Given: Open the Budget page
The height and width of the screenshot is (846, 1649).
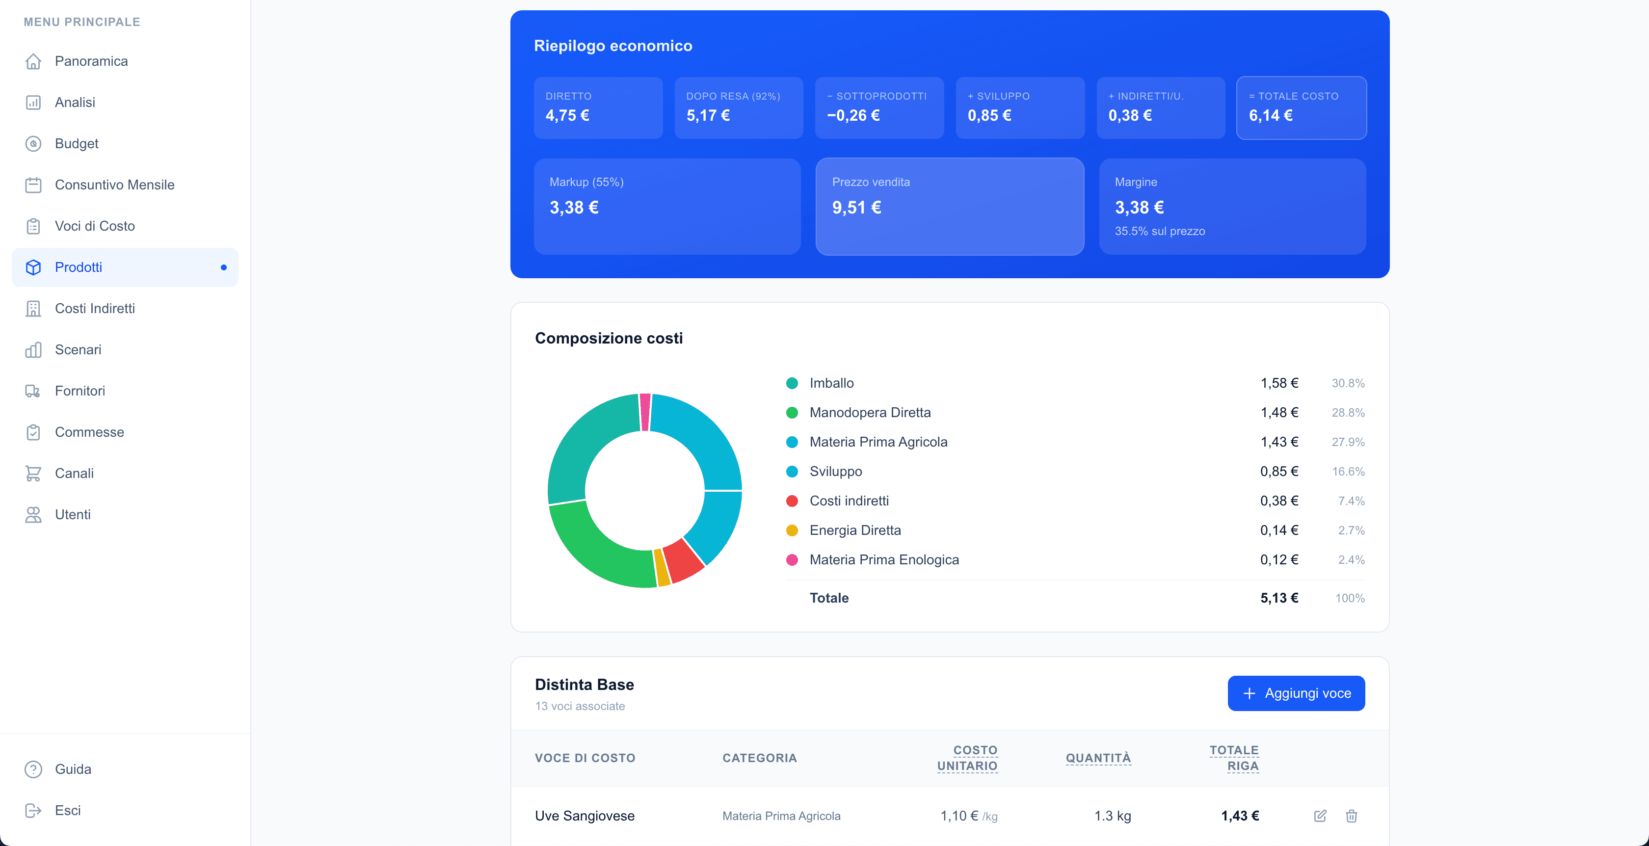Looking at the screenshot, I should point(125,144).
